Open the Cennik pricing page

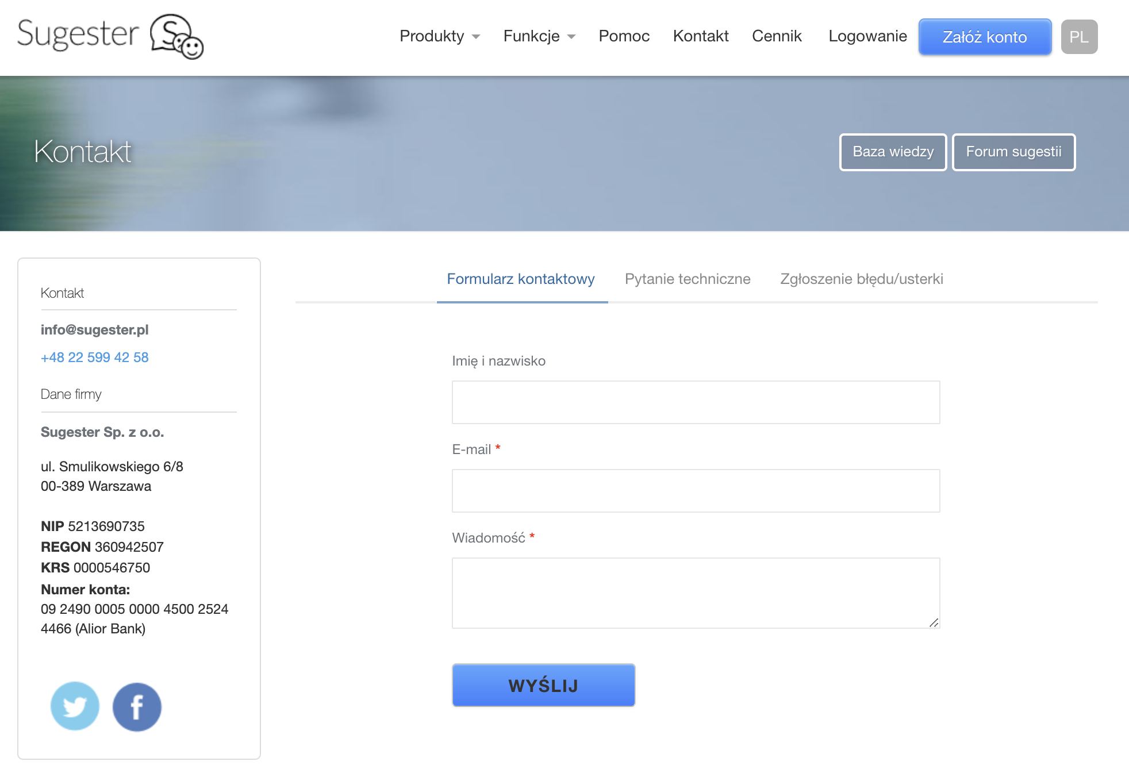click(x=776, y=36)
